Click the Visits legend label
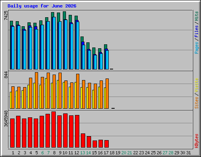 click(197, 86)
